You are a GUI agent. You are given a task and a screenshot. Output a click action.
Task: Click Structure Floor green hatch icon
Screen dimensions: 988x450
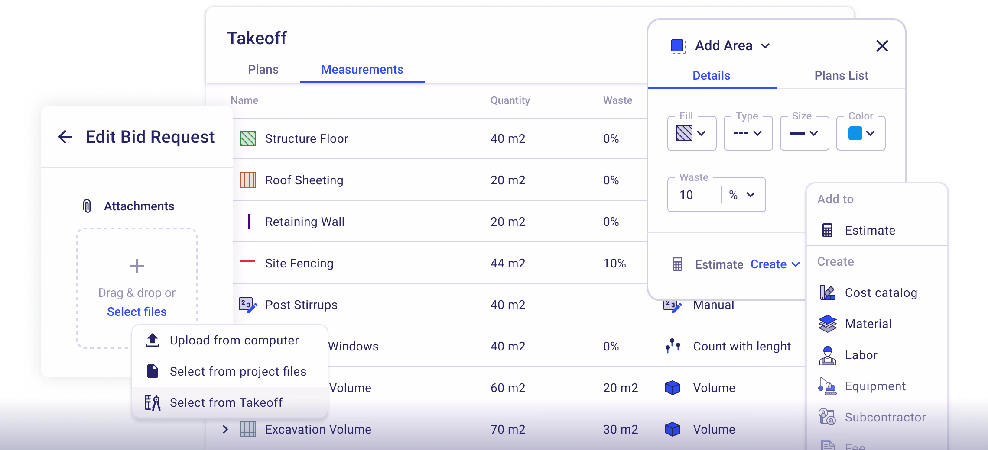coord(248,138)
